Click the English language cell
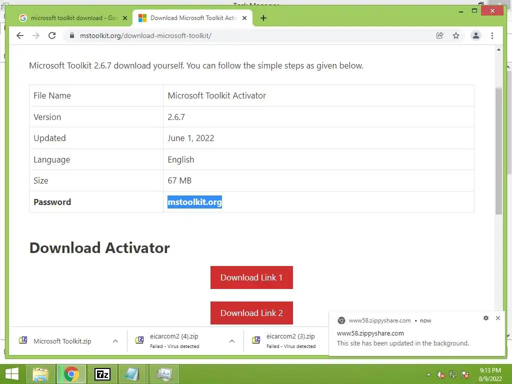512x384 pixels. coord(318,159)
